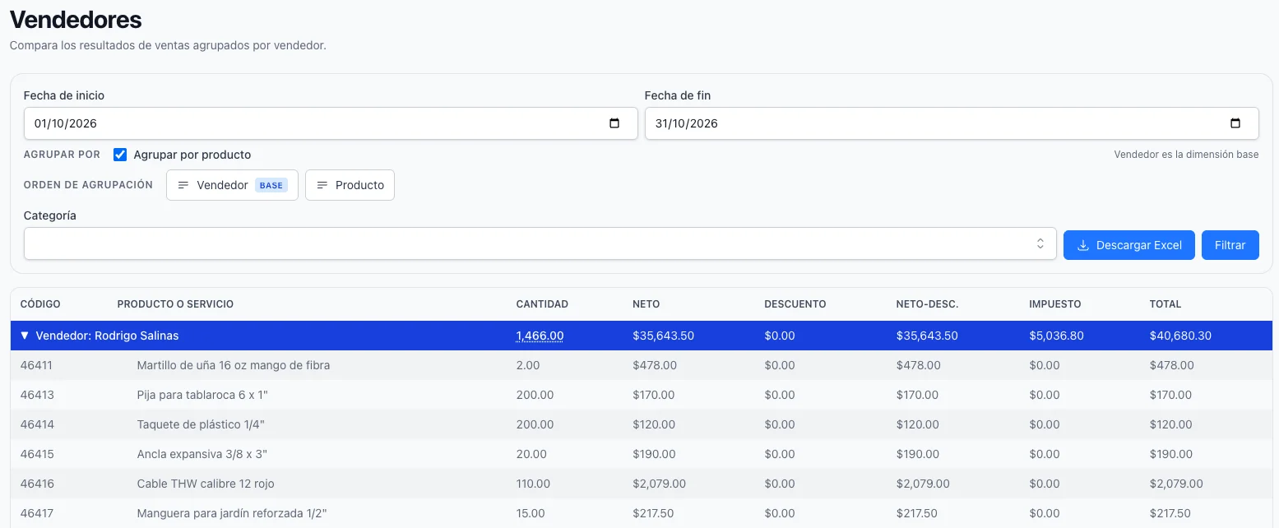Select the Vendedor grouping order chip
This screenshot has width=1279, height=528.
pyautogui.click(x=232, y=185)
